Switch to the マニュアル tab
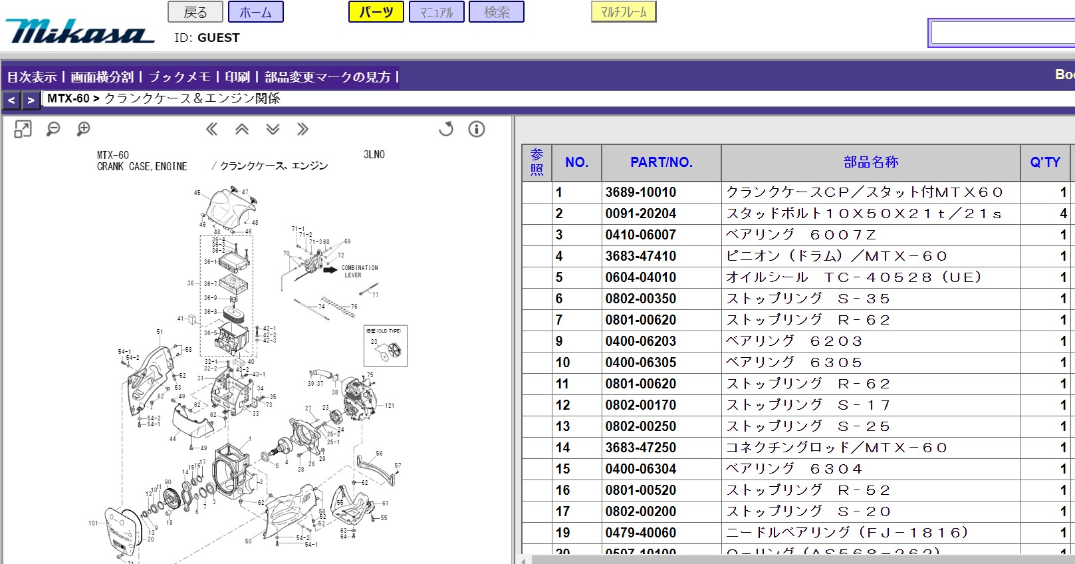Image resolution: width=1075 pixels, height=564 pixels. 437,12
